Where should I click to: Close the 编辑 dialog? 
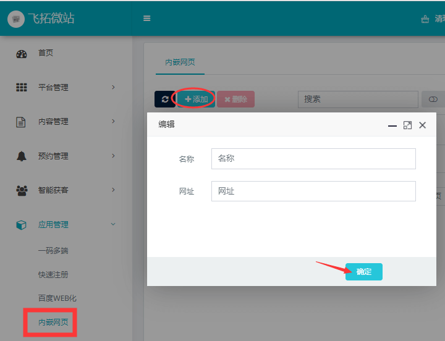click(422, 125)
